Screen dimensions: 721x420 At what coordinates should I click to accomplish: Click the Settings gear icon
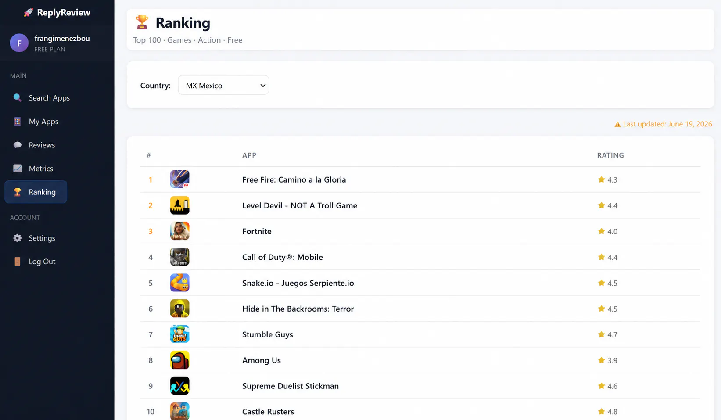tap(18, 238)
